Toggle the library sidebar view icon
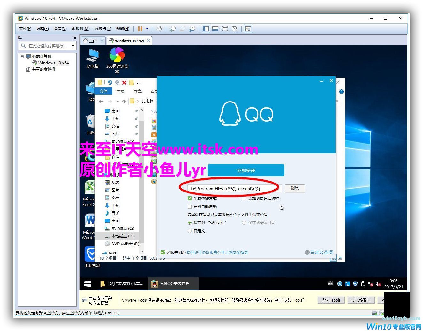Screen dimensions: 423x331 coord(206,29)
